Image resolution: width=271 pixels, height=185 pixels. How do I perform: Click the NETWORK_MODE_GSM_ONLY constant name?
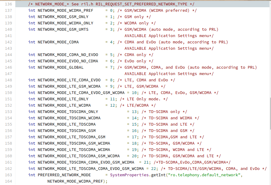[63, 17]
